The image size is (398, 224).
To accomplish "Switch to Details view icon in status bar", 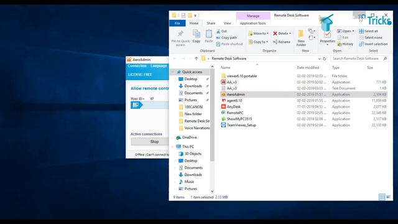I will point(382,197).
